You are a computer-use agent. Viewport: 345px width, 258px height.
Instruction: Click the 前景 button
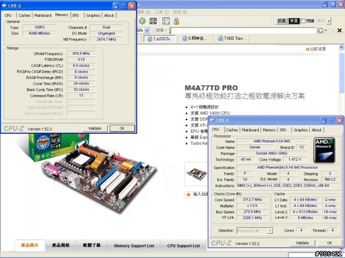point(281,21)
